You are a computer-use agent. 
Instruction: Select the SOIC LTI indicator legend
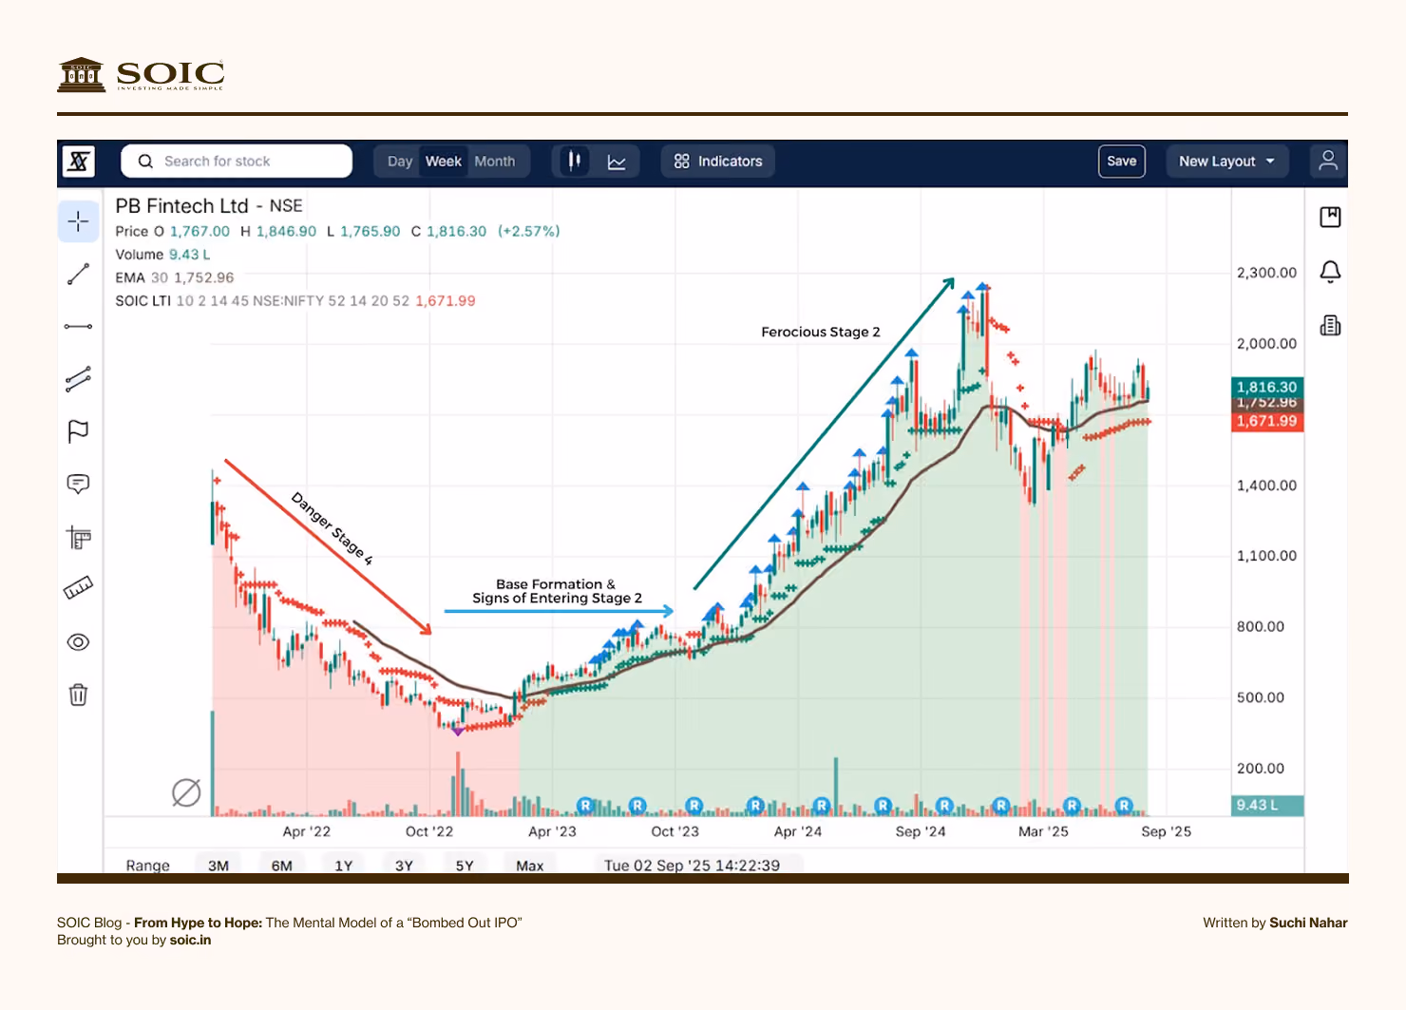(295, 301)
